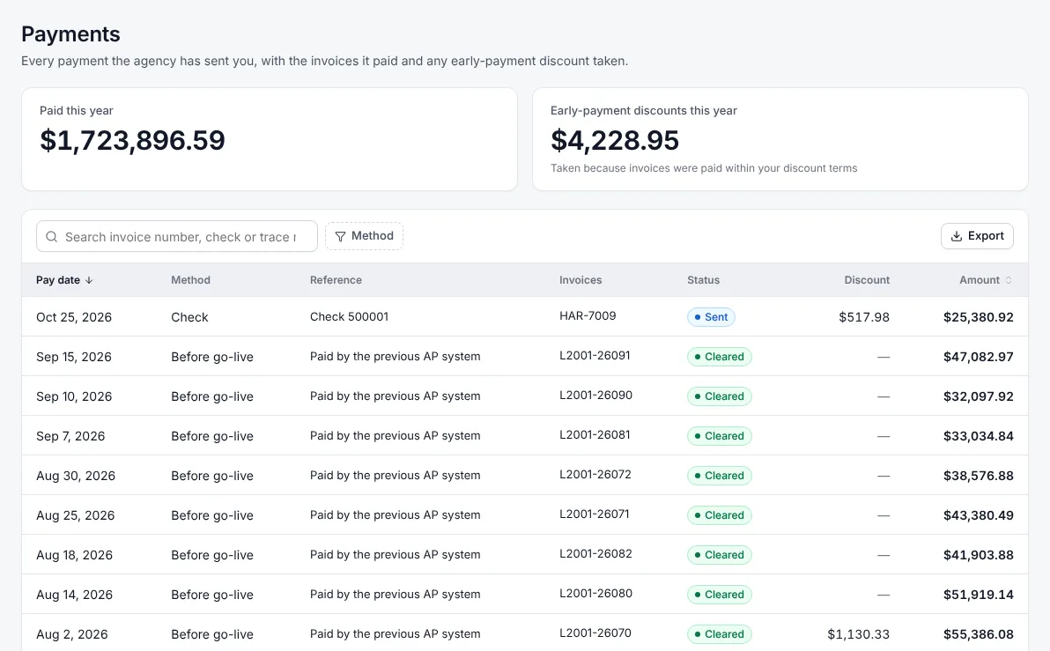Click the $47,082.97 amount
The image size is (1050, 651).
[979, 356]
